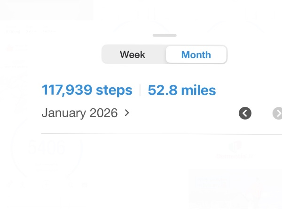Tap the 52.8 miles distance total

pos(182,90)
